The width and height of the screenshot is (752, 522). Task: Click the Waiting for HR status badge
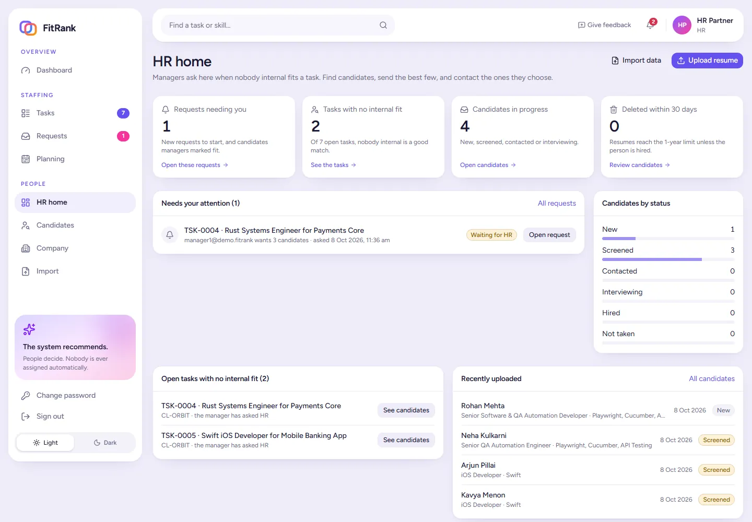point(491,235)
